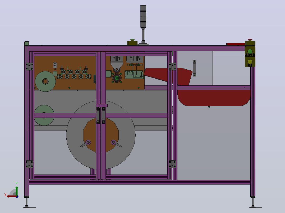Viewport: 285px width, 213px height.
Task: Select the red emergency stop button at top-right corner
Action: coord(250,40)
